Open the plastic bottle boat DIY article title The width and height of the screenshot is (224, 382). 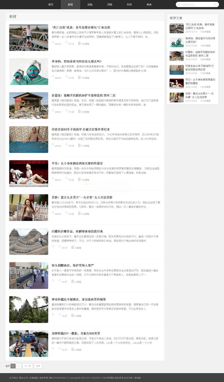pos(76,333)
